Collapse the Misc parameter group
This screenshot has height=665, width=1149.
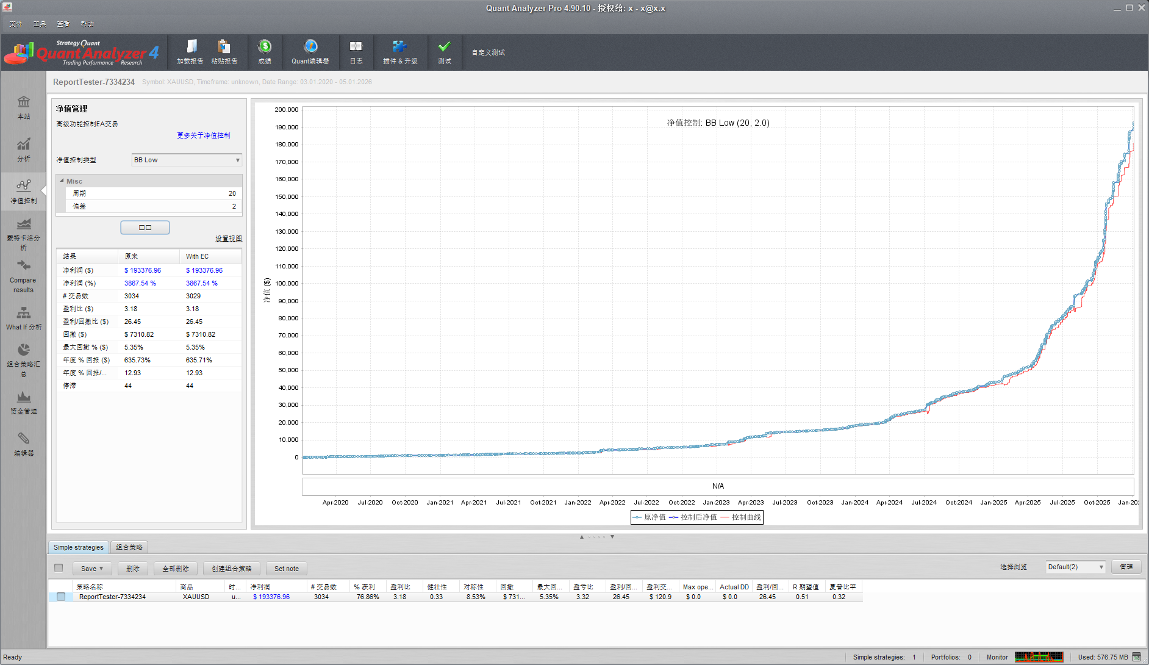pos(62,181)
